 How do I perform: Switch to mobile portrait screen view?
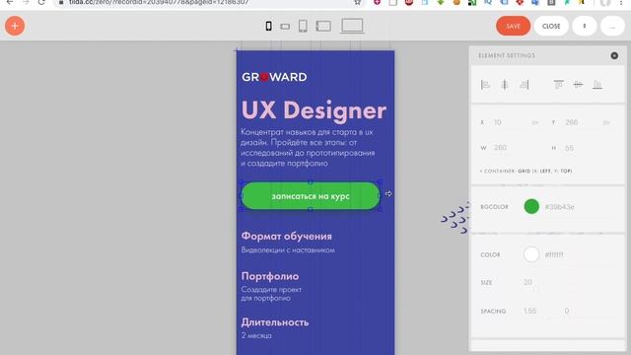pyautogui.click(x=268, y=27)
